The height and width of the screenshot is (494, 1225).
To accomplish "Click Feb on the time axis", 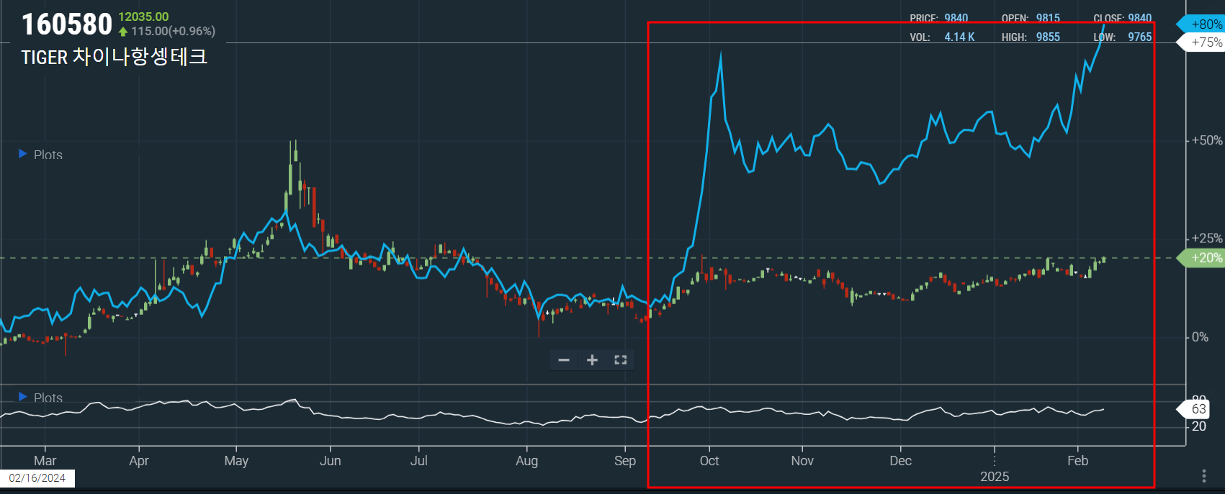I will pyautogui.click(x=1077, y=461).
